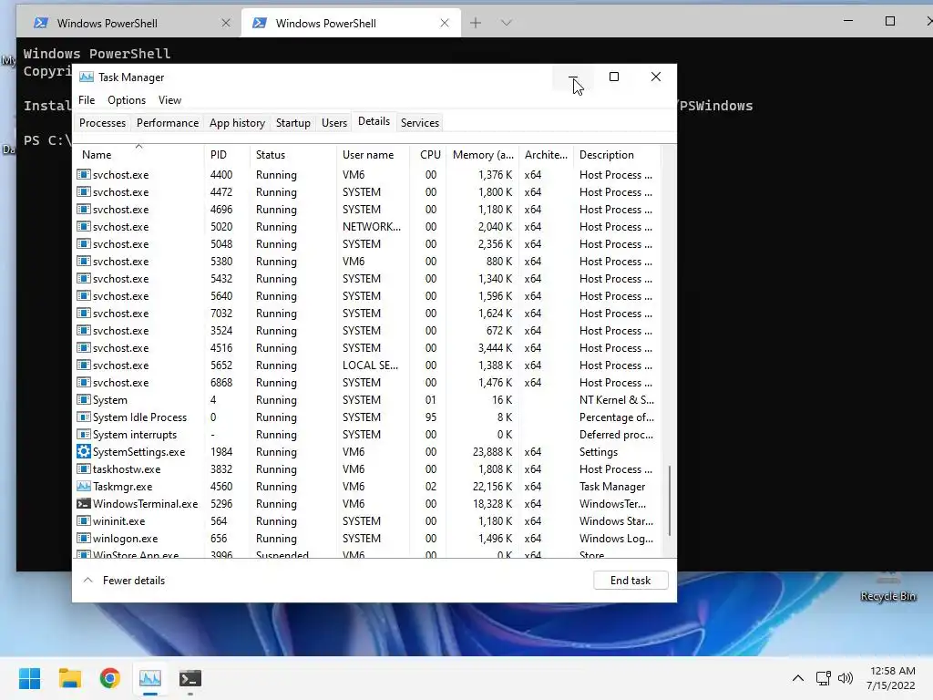This screenshot has width=933, height=700.
Task: Click the Taskmgr.exe process icon
Action: pyautogui.click(x=83, y=487)
